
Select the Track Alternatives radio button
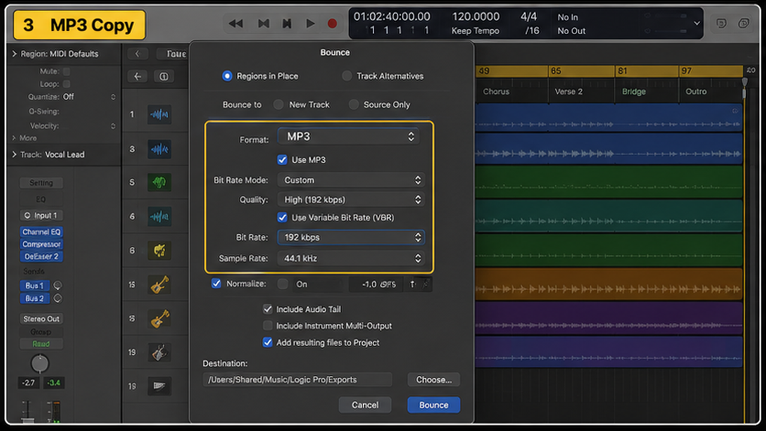tap(346, 76)
